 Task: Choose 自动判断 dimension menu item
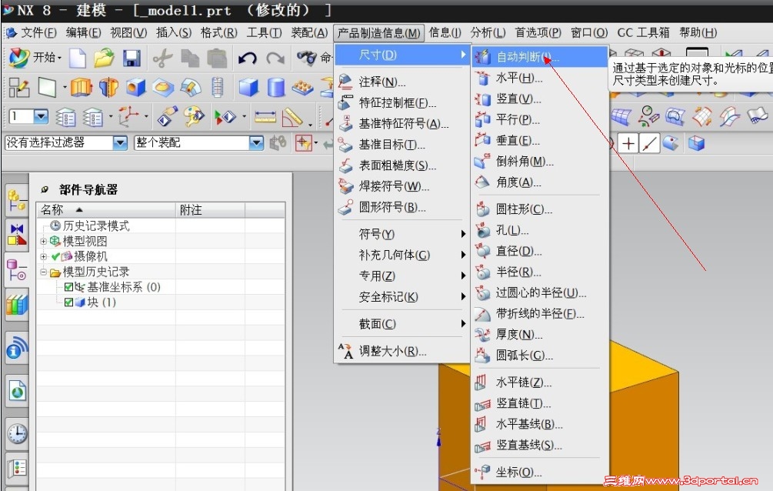(x=540, y=57)
